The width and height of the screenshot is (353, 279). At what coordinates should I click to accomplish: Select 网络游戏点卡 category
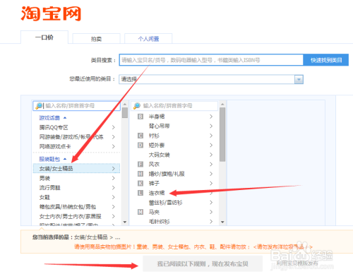pyautogui.click(x=76, y=146)
